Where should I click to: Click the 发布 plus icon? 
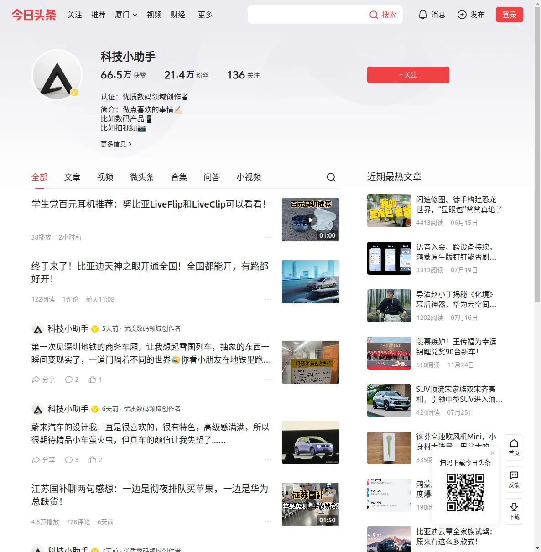tap(462, 15)
